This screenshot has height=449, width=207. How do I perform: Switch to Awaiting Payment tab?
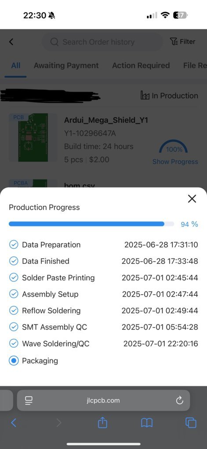click(66, 65)
